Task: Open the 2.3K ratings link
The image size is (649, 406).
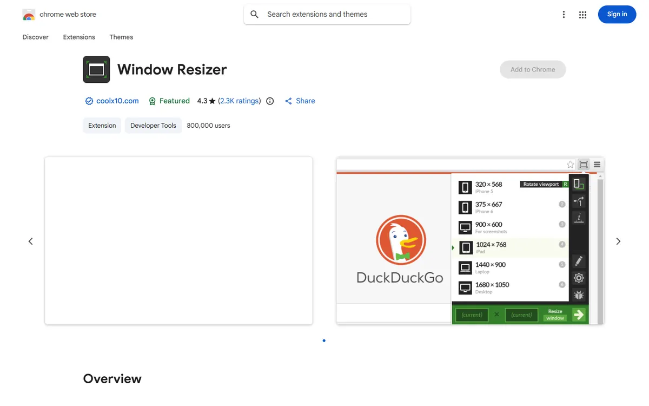Action: point(240,101)
